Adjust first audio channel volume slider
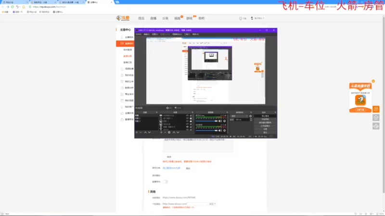The height and width of the screenshot is (216, 385). pos(206,121)
